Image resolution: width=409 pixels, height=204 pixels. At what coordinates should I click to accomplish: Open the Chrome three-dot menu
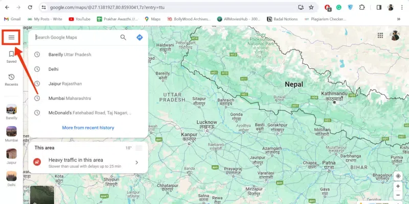click(402, 7)
